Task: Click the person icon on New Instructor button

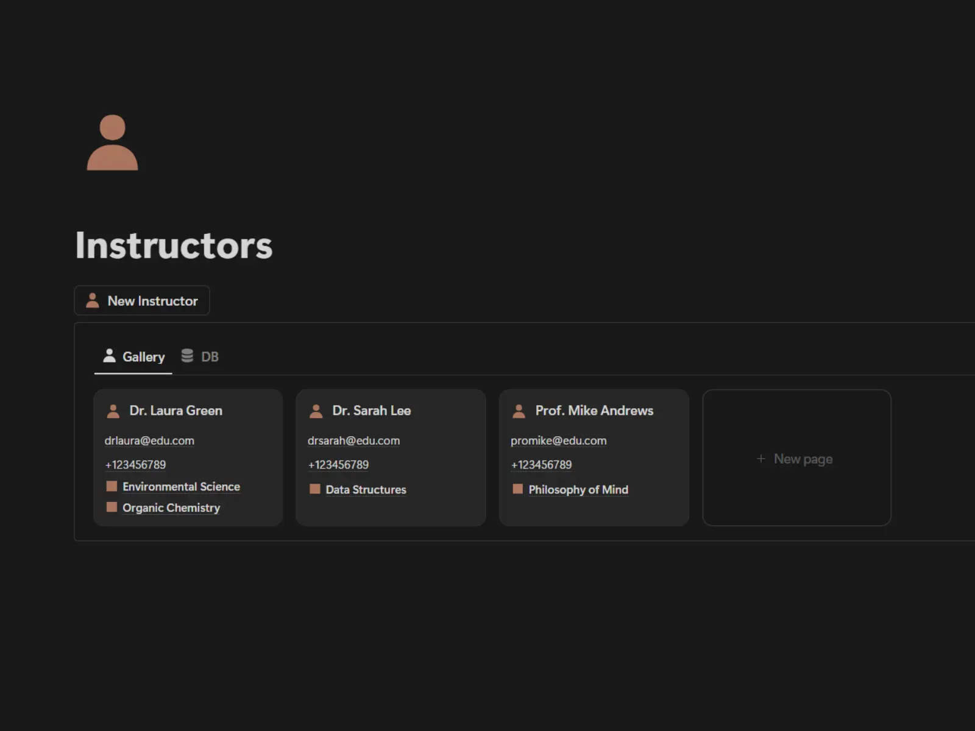Action: click(93, 300)
